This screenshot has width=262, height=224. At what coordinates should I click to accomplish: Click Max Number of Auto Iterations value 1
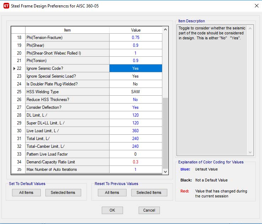coord(136,169)
